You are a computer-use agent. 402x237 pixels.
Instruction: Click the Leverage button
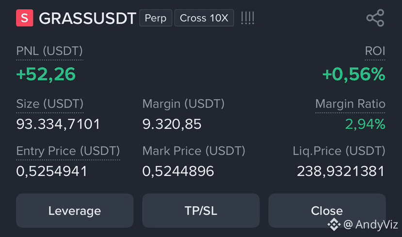pyautogui.click(x=75, y=211)
